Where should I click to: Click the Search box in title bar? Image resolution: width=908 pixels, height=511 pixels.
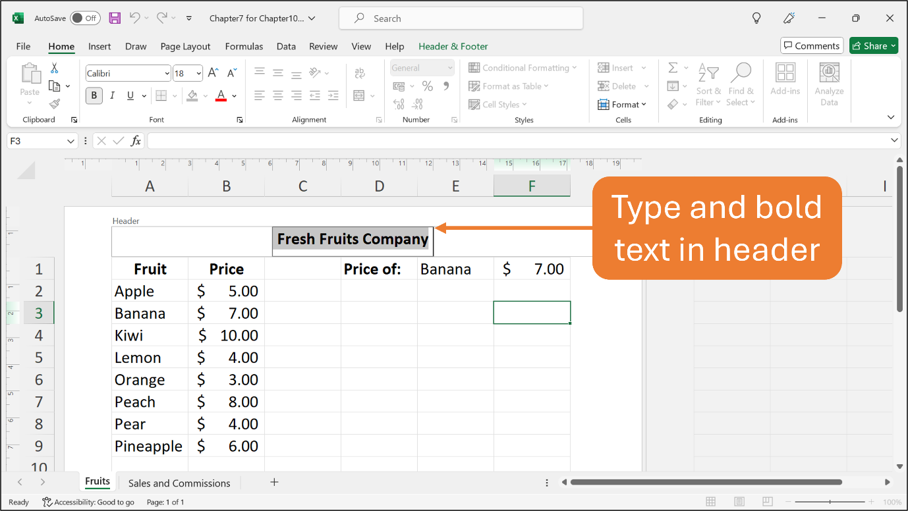pyautogui.click(x=461, y=18)
